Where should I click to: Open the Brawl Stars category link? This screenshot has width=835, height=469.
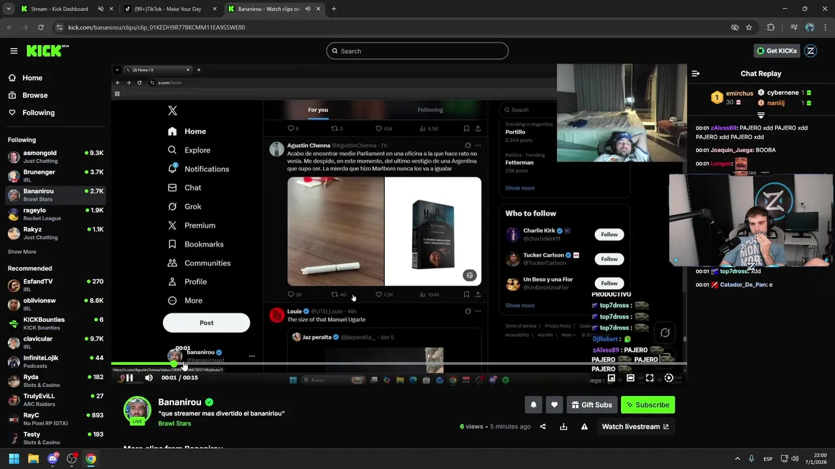point(174,423)
